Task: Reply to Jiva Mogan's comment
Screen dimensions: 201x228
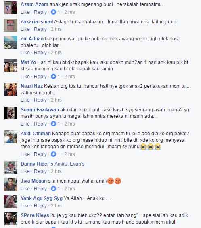Action: (x=40, y=189)
